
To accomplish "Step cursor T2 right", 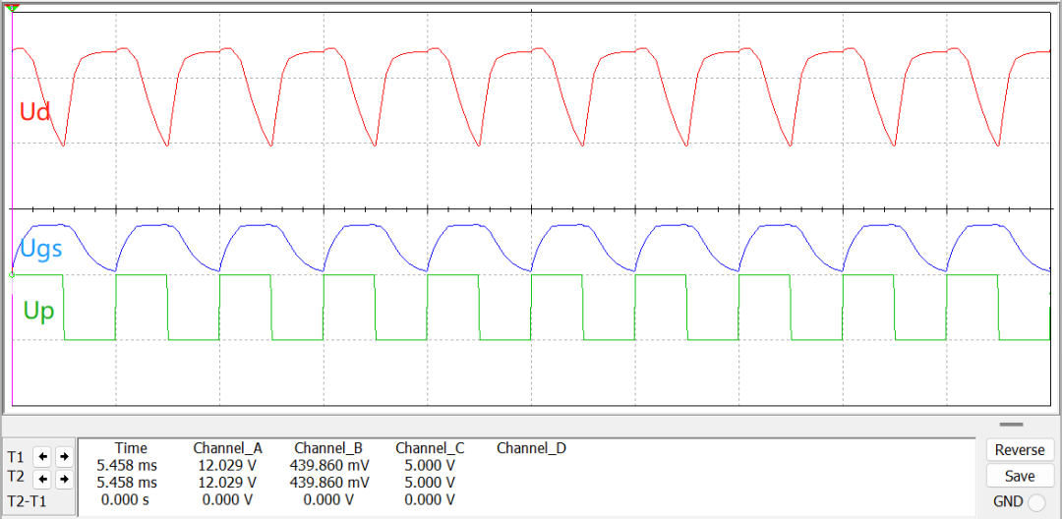I will pyautogui.click(x=63, y=479).
